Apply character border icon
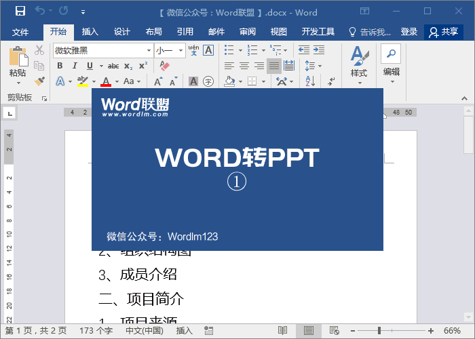This screenshot has height=339, width=475. pyautogui.click(x=208, y=50)
